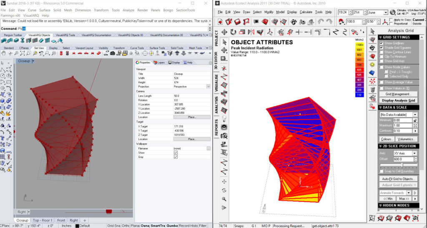The height and width of the screenshot is (228, 427).
Task: Click the yellow 1100+ legend colour swatch
Action: (x=359, y=45)
